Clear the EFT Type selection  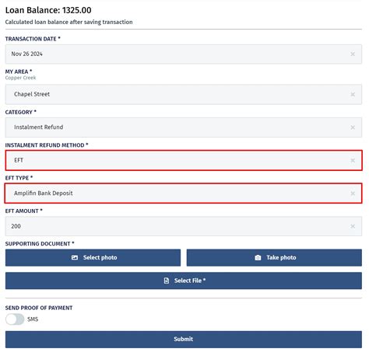pyautogui.click(x=353, y=193)
